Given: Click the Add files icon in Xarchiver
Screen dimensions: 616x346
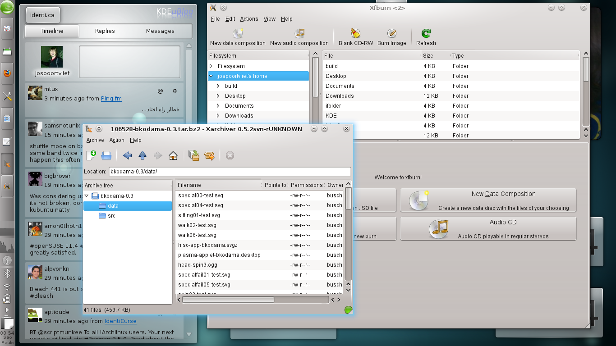Looking at the screenshot, I should [x=194, y=155].
